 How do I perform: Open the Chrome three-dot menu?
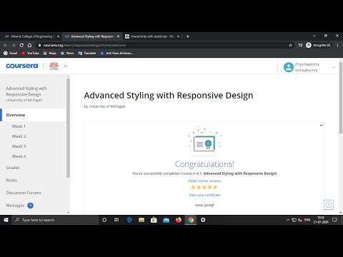337,45
